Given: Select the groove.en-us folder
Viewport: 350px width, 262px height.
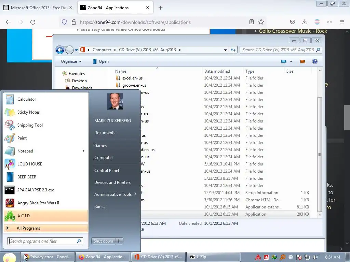Looking at the screenshot, I should coord(134,85).
